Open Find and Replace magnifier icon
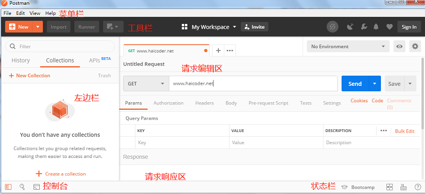 pyautogui.click(x=22, y=187)
